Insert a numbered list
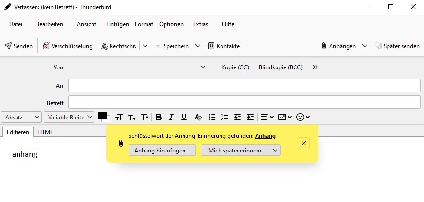Screen dimensions: 424x202 click(224, 117)
